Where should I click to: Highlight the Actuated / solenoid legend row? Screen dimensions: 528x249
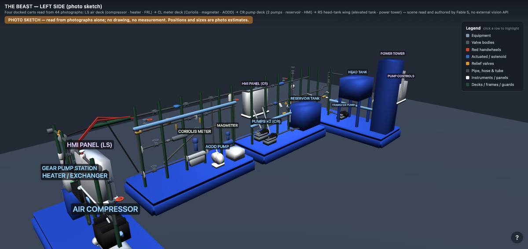(x=491, y=57)
